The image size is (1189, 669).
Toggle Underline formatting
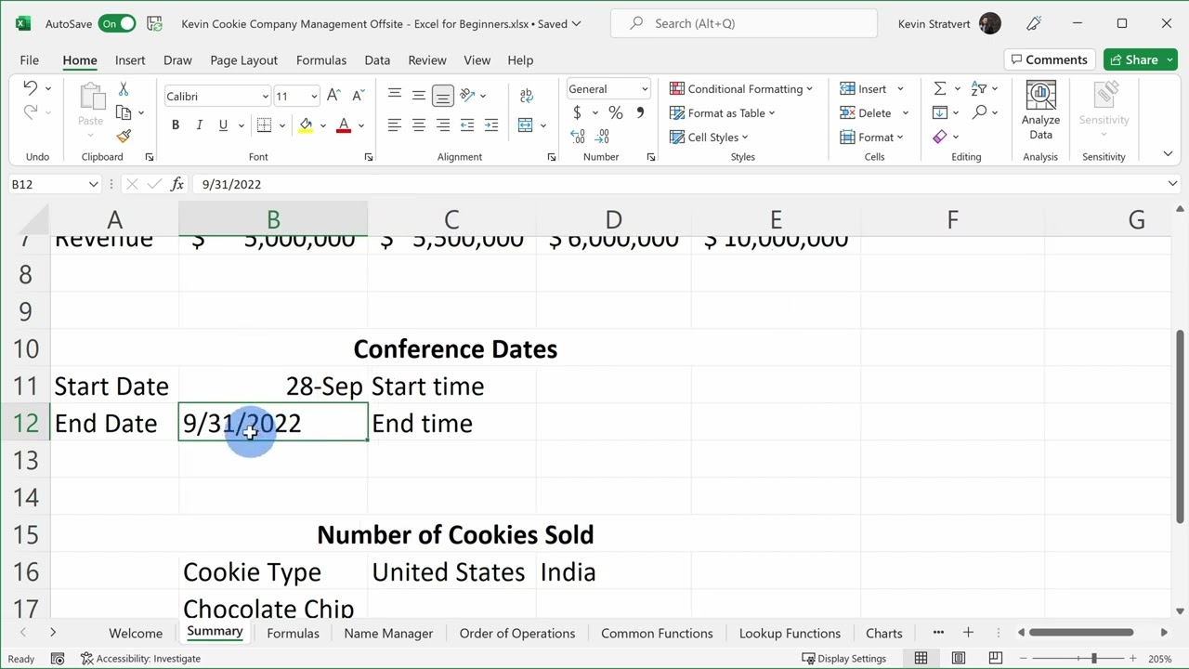223,125
